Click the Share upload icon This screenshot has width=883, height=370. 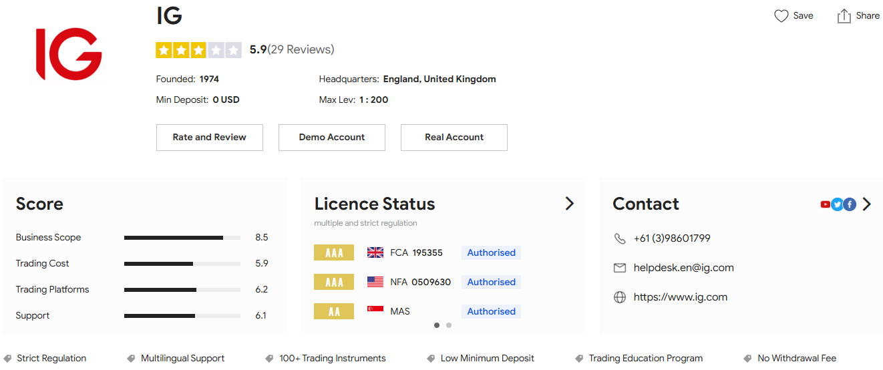click(844, 16)
